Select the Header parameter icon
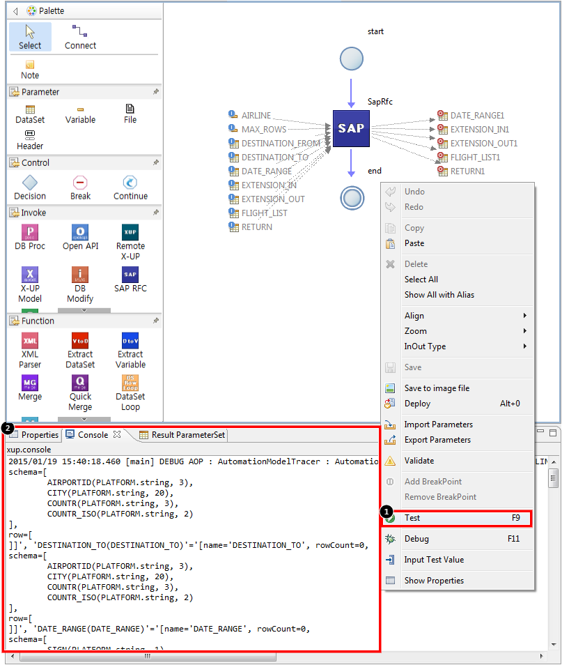Screen dimensions: 562x665 tap(30, 140)
